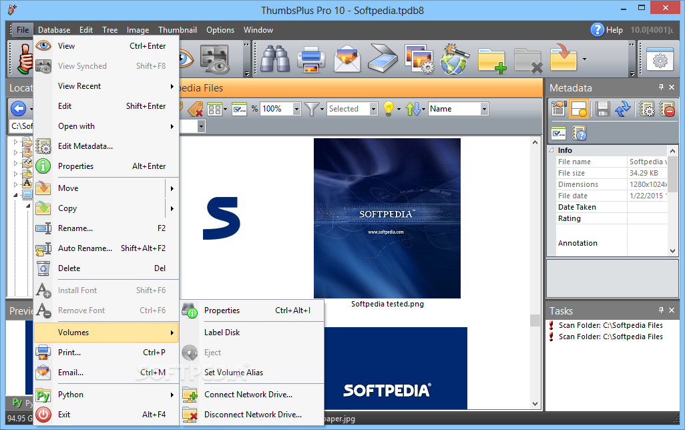The width and height of the screenshot is (685, 430).
Task: Click the thumbnail pane scroll down arrow
Action: click(535, 404)
